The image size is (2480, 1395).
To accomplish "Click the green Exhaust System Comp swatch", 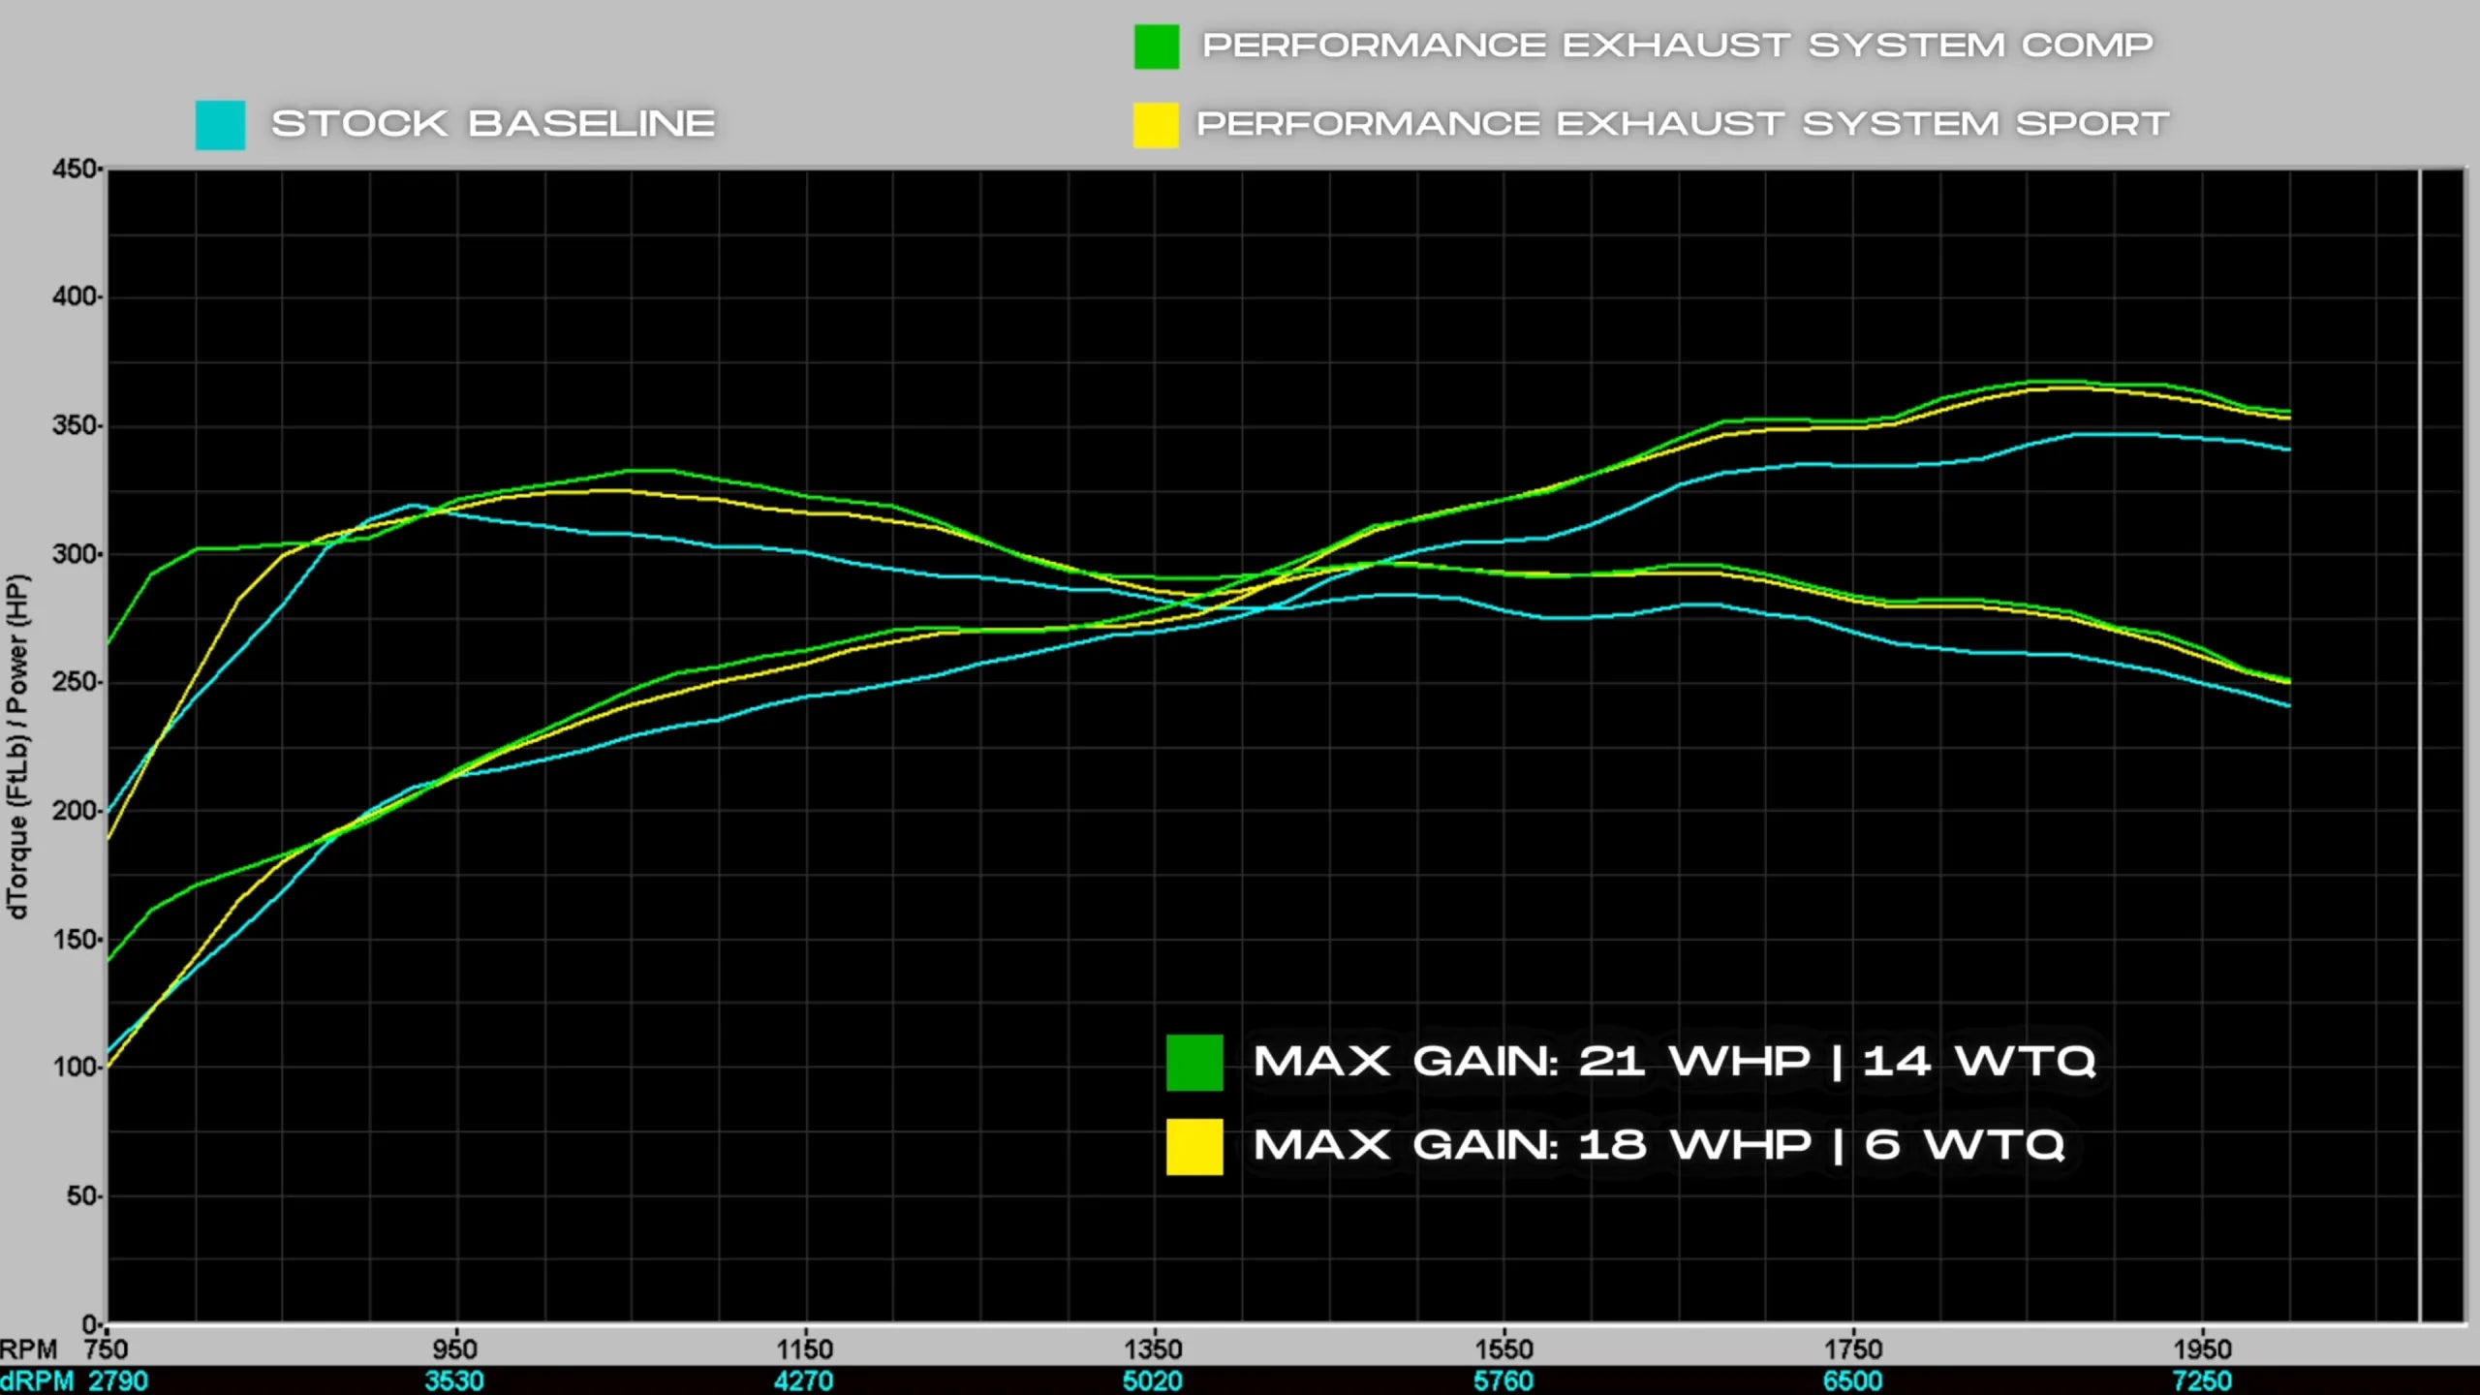I will pos(1157,46).
